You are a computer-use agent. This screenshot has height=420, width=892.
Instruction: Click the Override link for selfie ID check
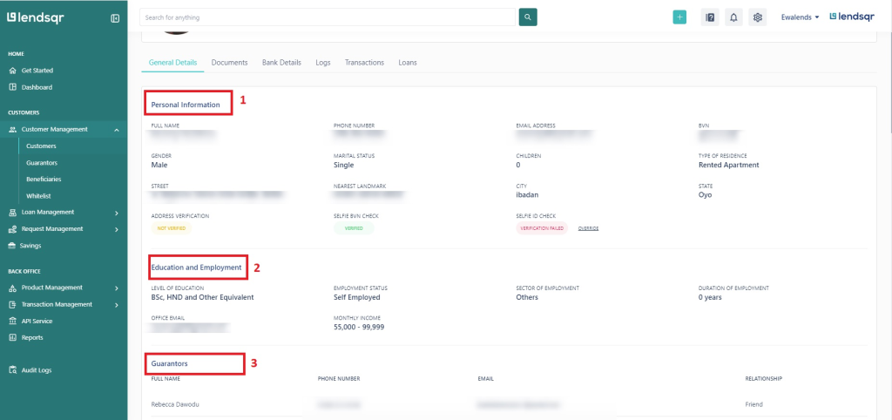[x=588, y=228]
